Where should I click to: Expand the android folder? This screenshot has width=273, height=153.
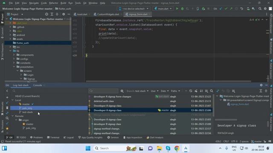coord(10,35)
